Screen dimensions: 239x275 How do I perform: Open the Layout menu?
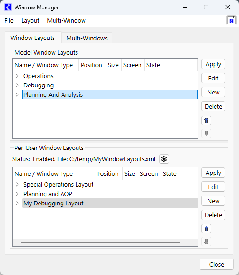30,21
